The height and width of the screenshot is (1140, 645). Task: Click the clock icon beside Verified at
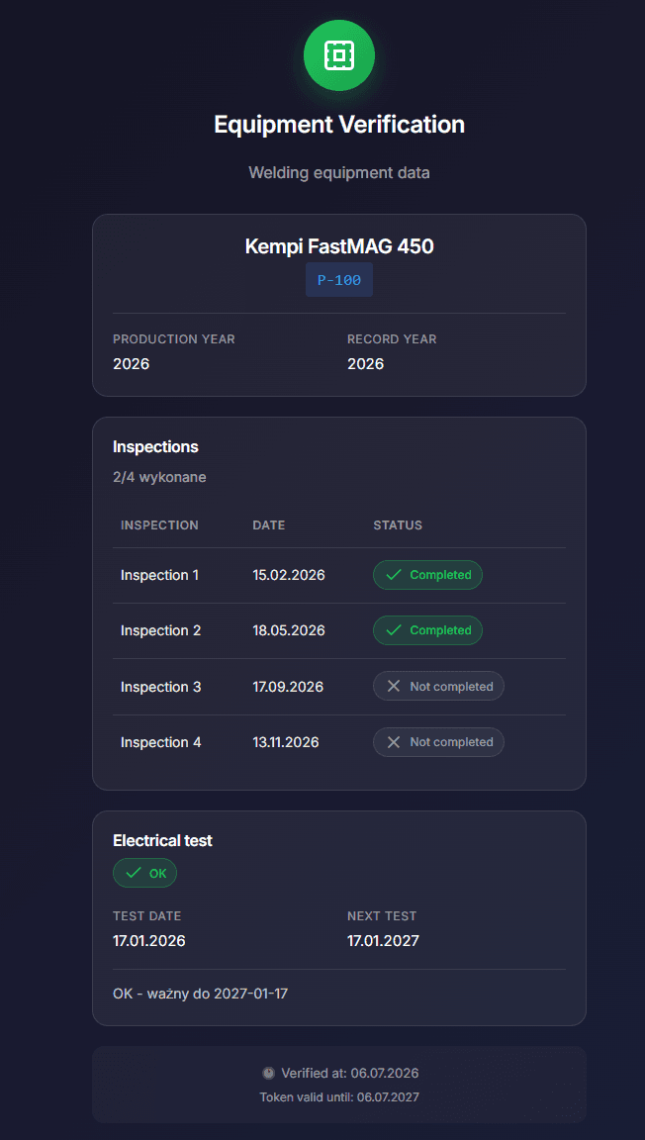pos(269,1073)
